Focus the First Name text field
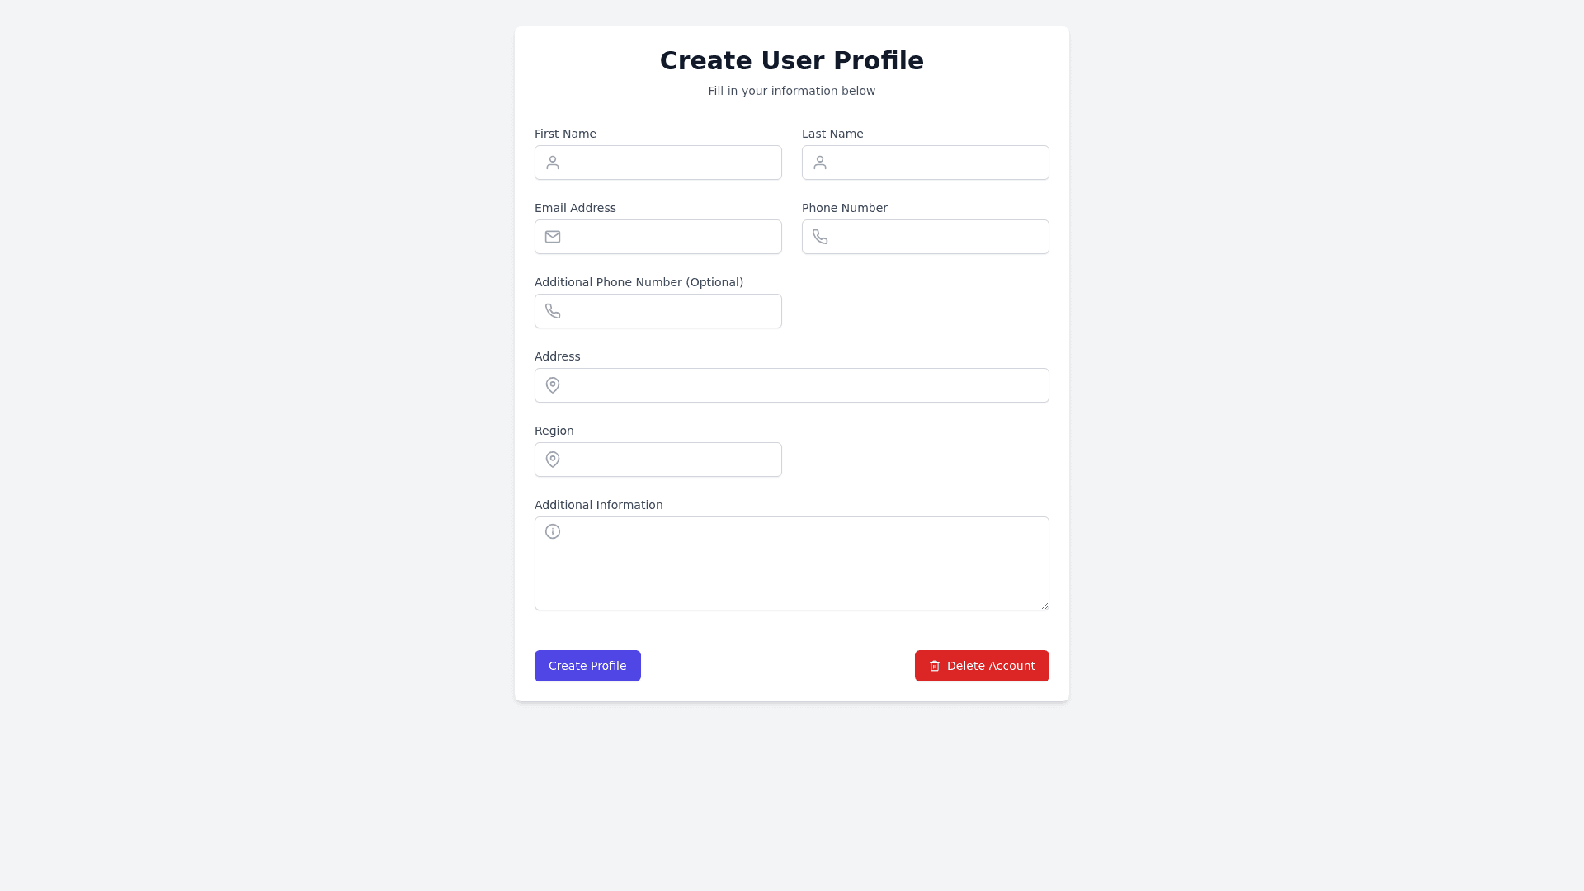This screenshot has width=1584, height=891. tap(672, 163)
